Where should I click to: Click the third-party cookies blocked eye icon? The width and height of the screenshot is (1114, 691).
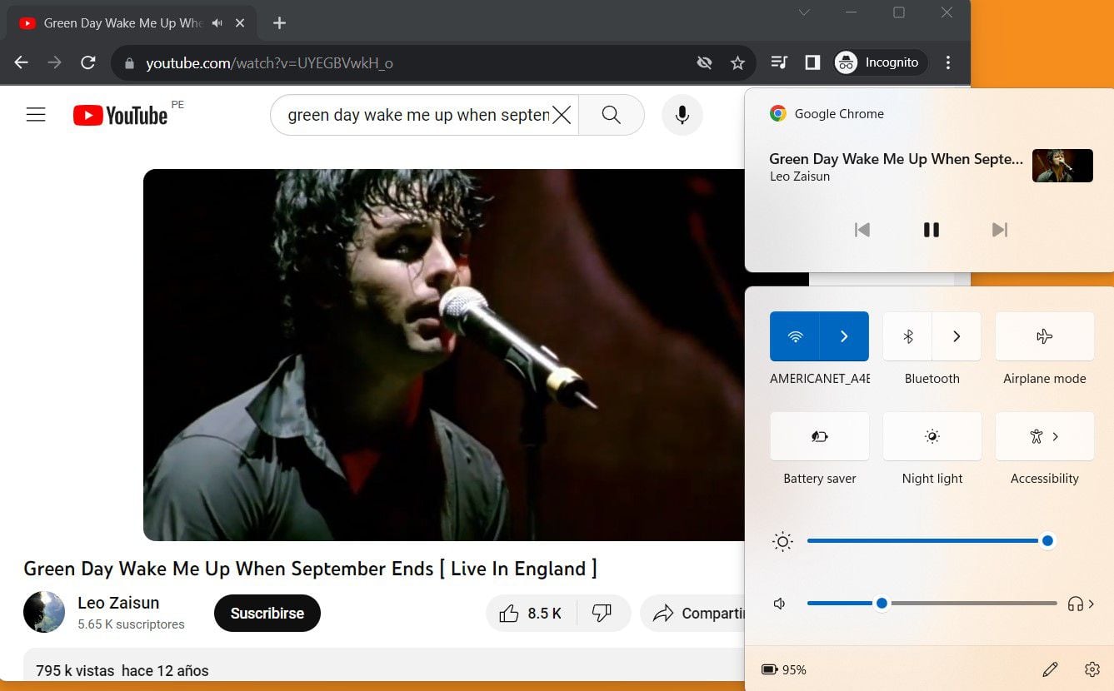(704, 62)
